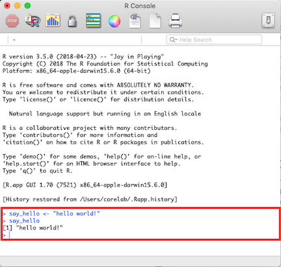The width and height of the screenshot is (281, 267).
Task: Show the history list icon
Action: point(93,21)
